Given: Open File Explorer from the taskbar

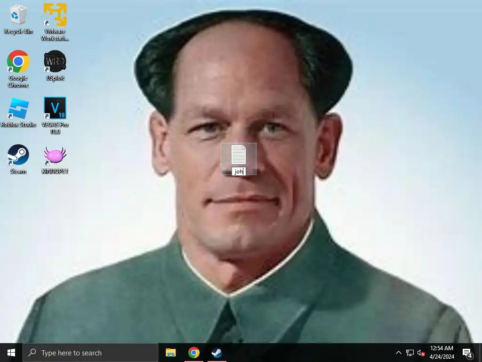Looking at the screenshot, I should [170, 353].
